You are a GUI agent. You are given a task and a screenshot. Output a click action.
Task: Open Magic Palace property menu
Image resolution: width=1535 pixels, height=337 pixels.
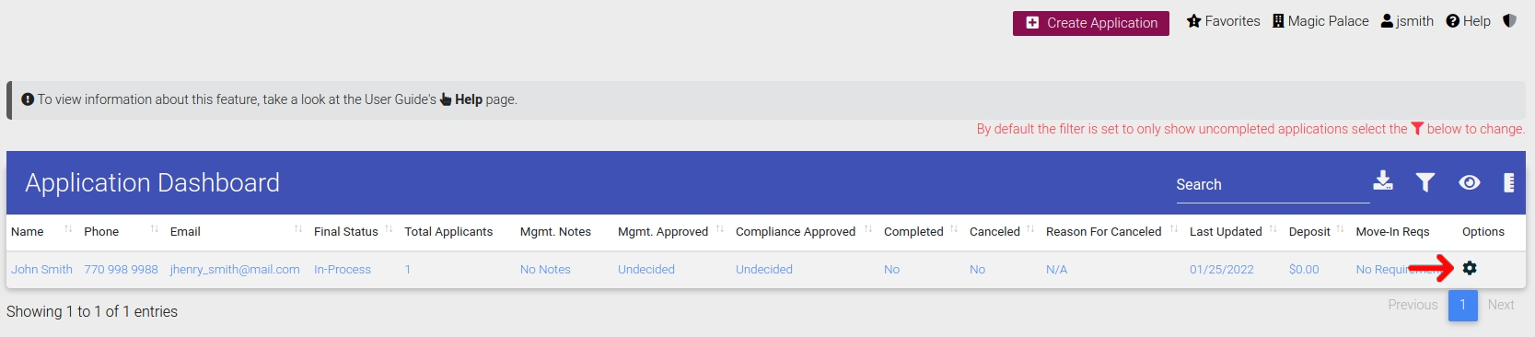click(x=1320, y=21)
